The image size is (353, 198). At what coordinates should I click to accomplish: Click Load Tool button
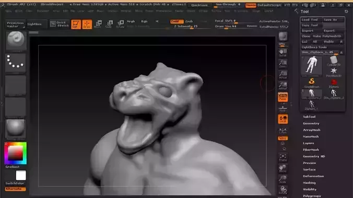point(311,20)
